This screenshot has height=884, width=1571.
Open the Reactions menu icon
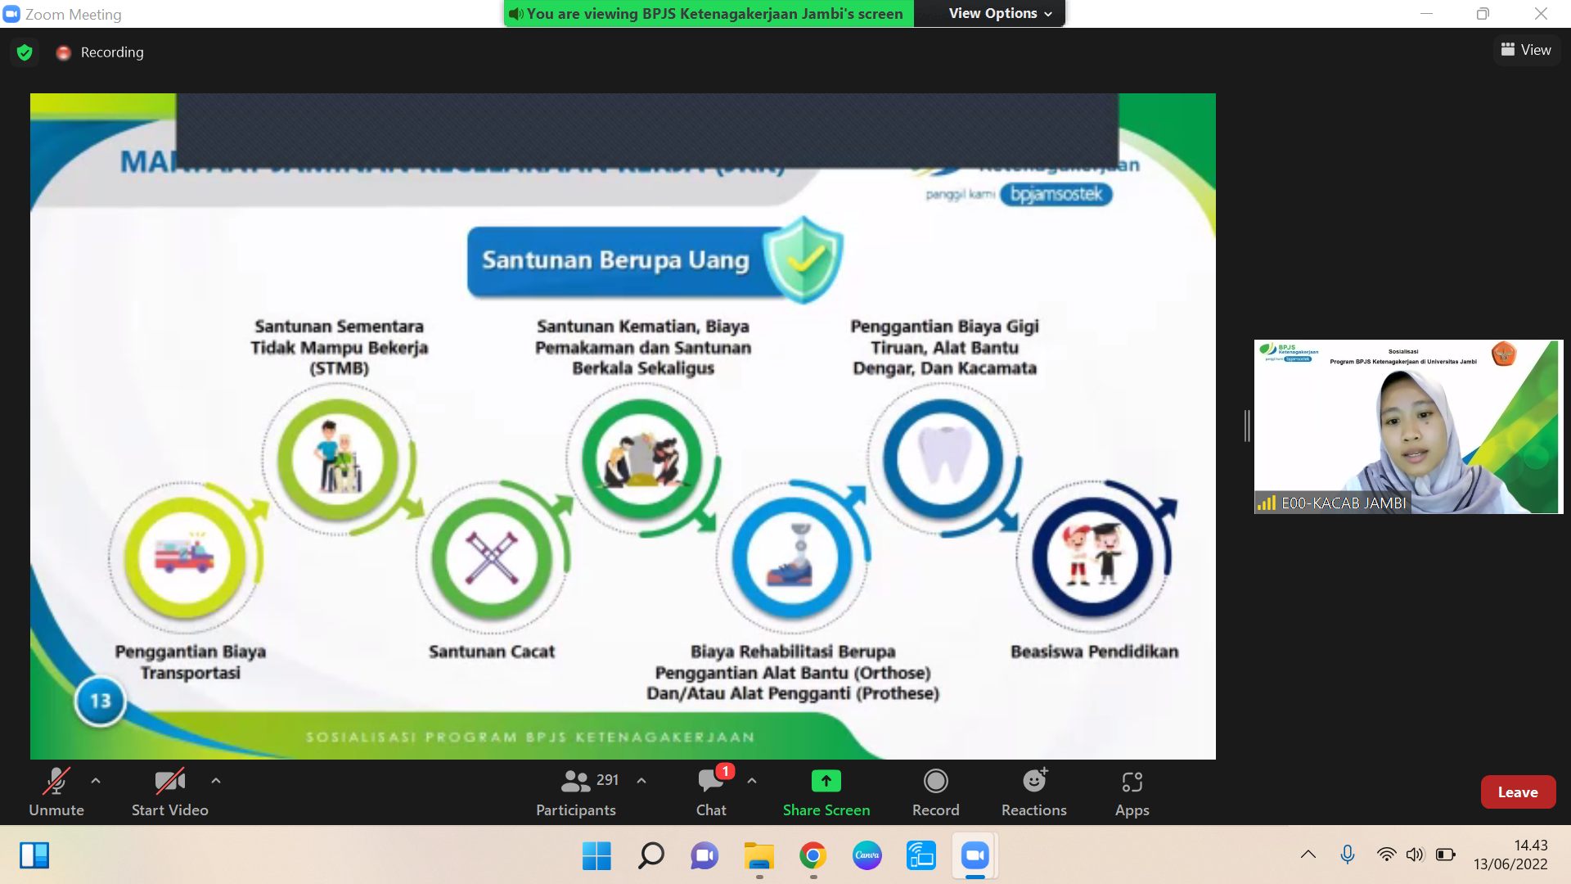[1033, 782]
